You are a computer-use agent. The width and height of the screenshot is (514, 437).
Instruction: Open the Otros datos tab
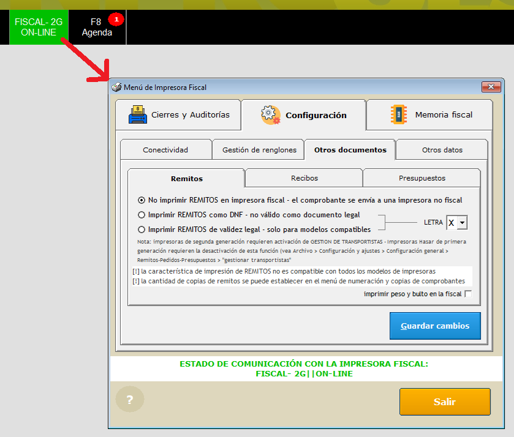coord(442,149)
